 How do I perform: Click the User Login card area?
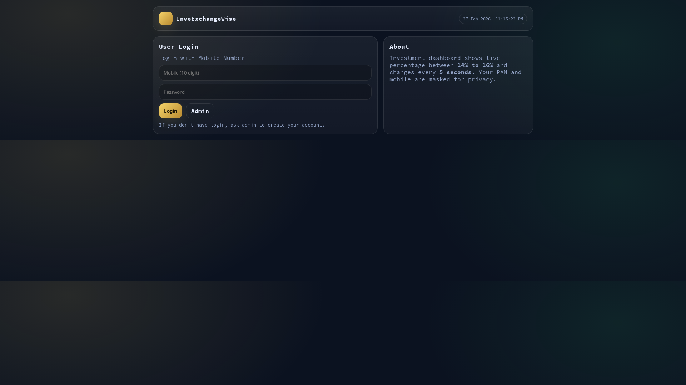[265, 85]
